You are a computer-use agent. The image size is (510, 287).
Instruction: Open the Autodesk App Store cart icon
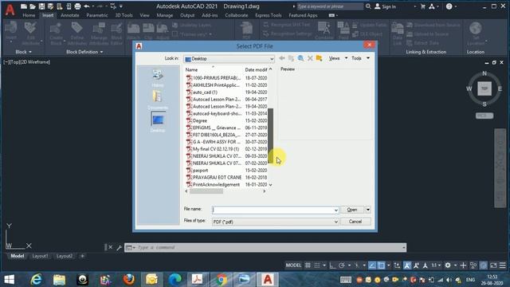pos(423,6)
